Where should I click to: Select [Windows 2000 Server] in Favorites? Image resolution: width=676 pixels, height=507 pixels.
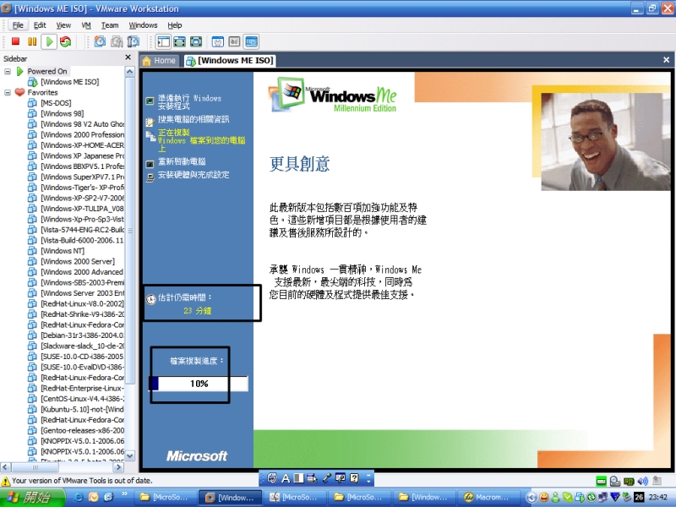pos(78,261)
